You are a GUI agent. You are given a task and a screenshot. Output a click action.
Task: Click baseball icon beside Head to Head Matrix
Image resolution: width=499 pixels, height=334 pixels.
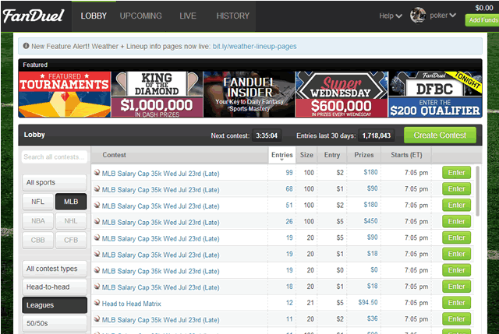tap(97, 303)
